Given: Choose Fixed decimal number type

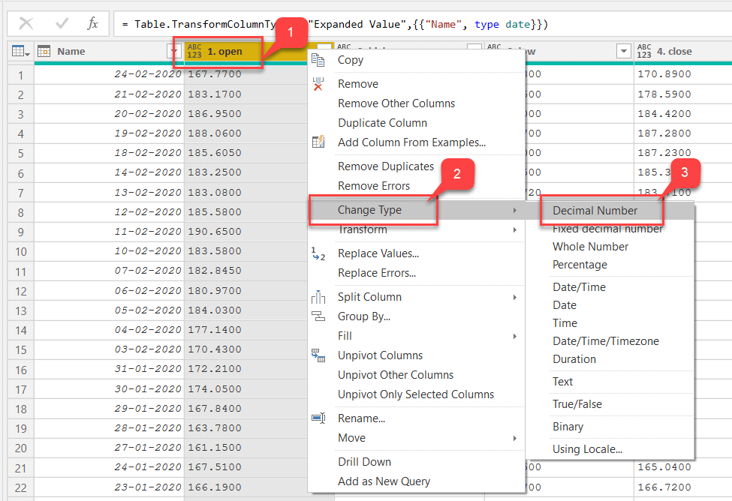Looking at the screenshot, I should [607, 229].
